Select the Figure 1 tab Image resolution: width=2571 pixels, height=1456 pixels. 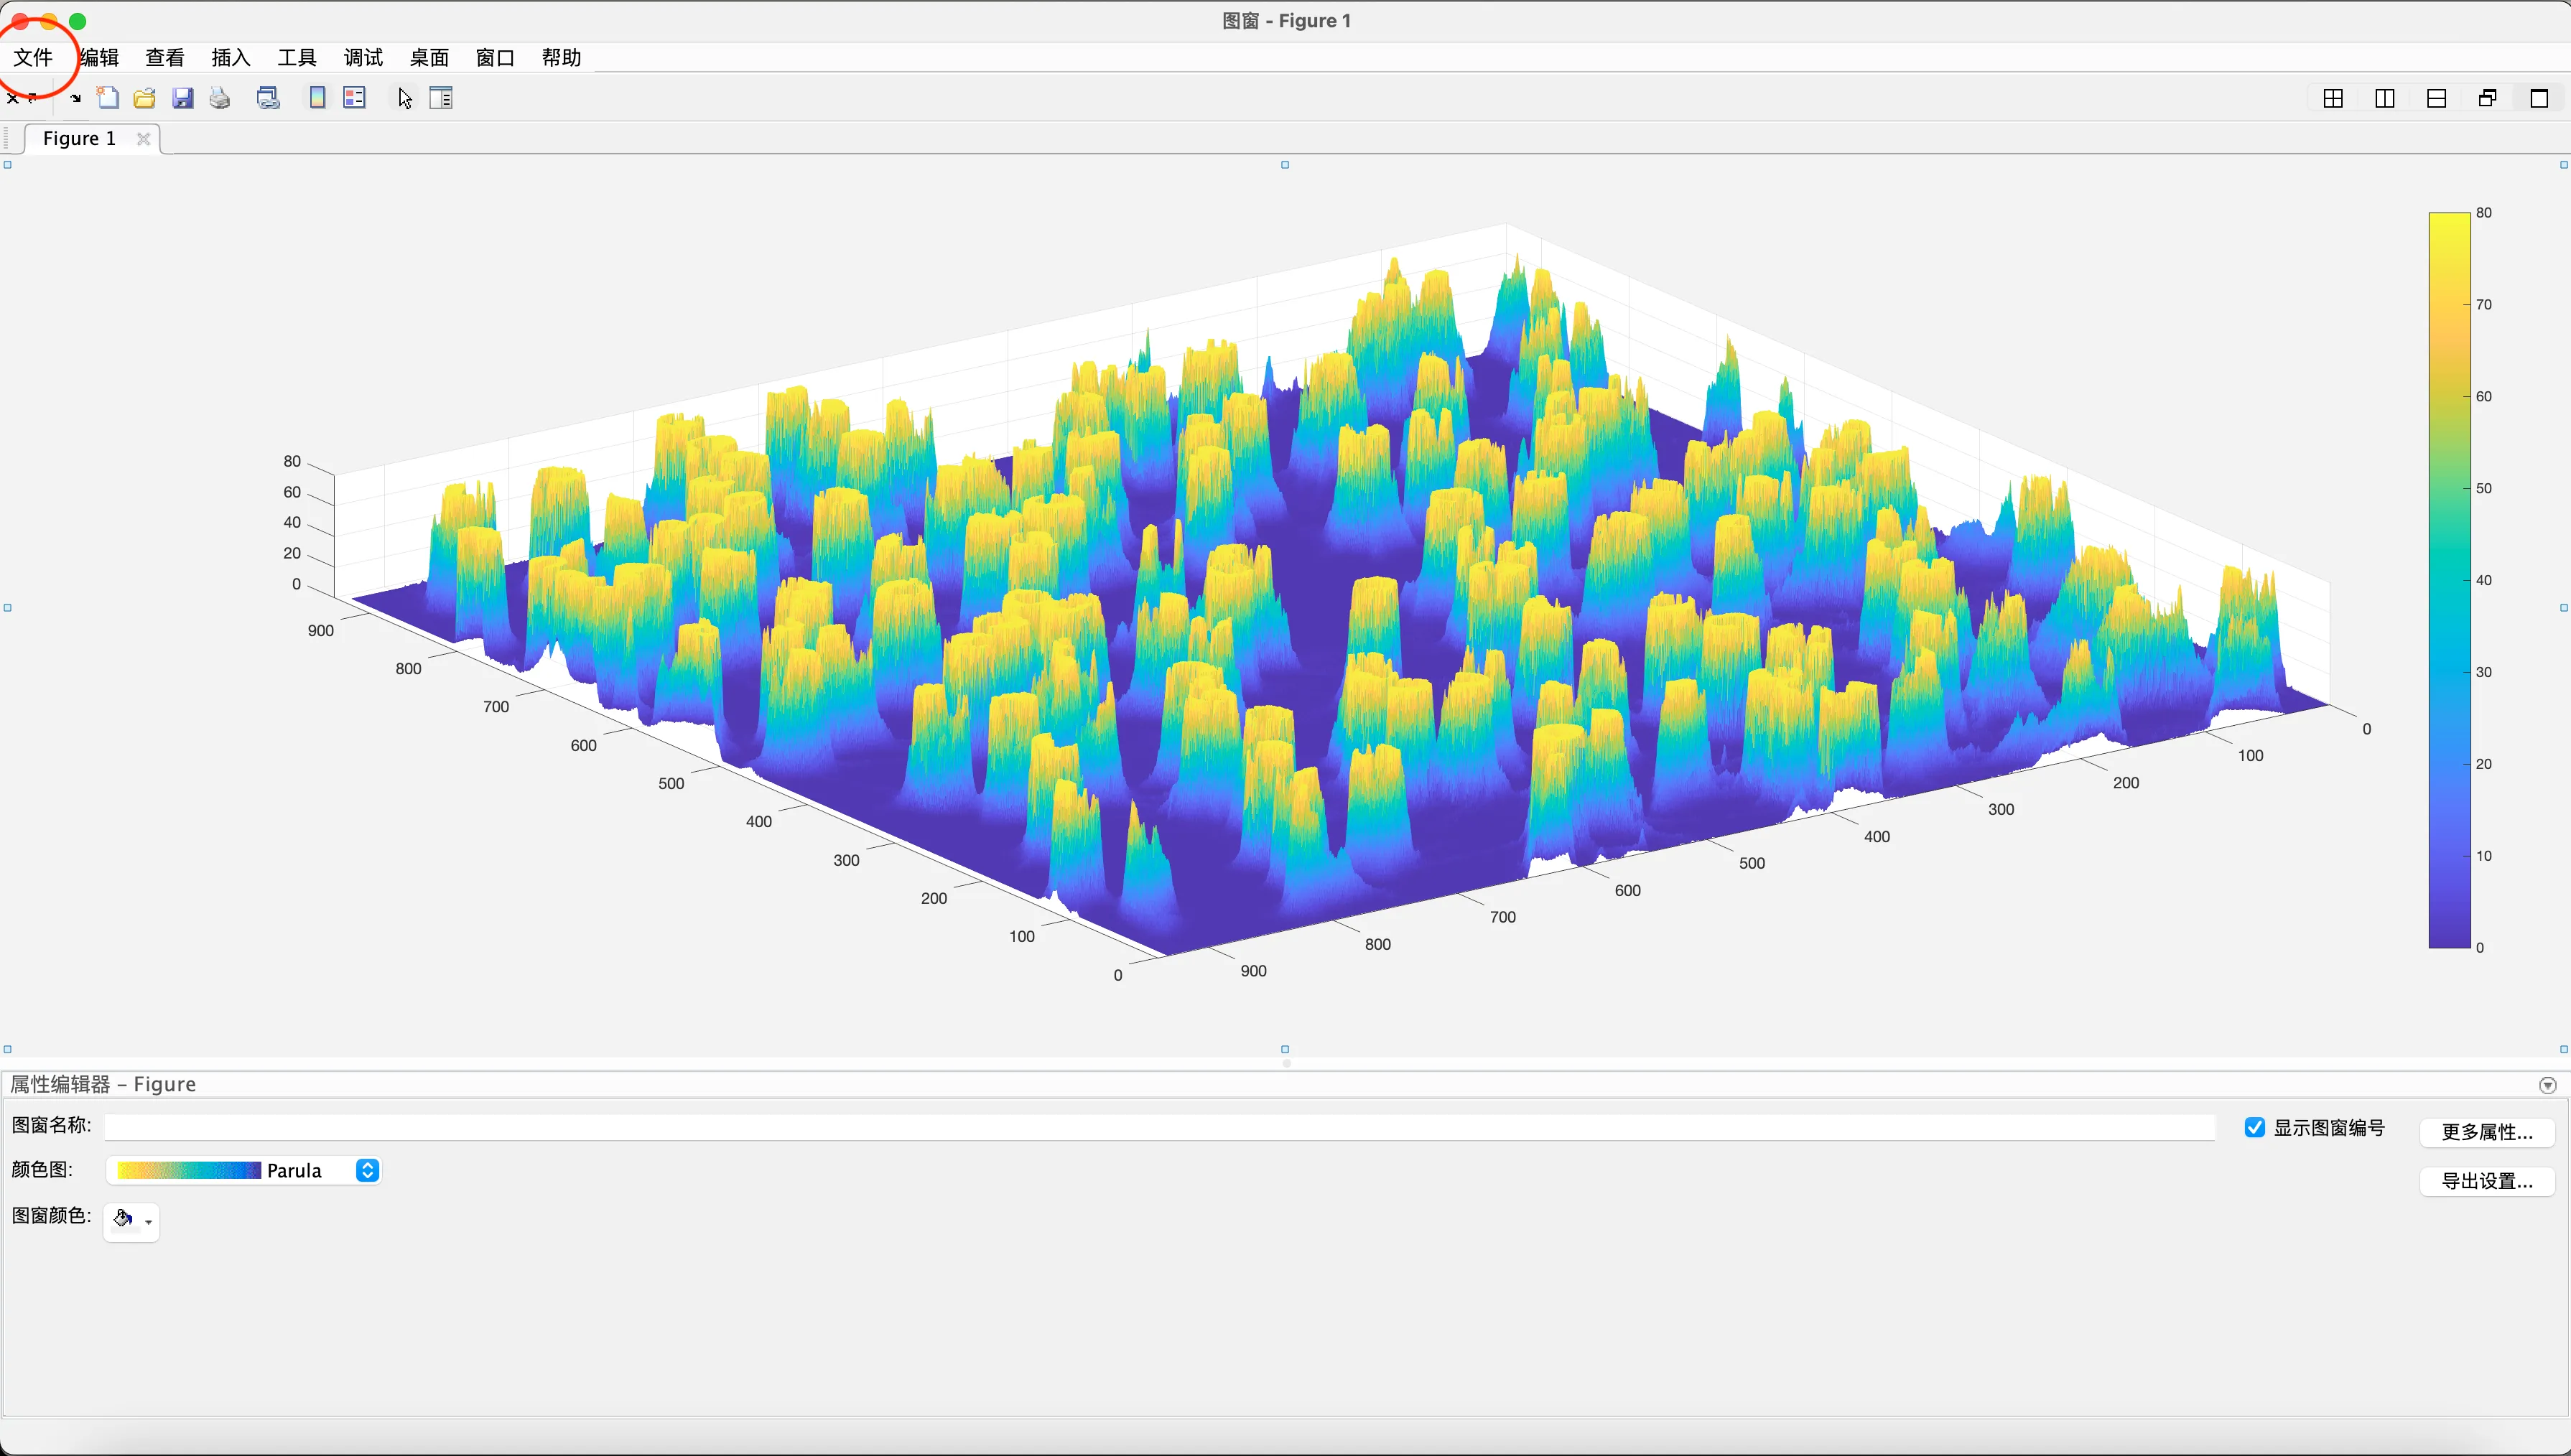click(x=80, y=139)
